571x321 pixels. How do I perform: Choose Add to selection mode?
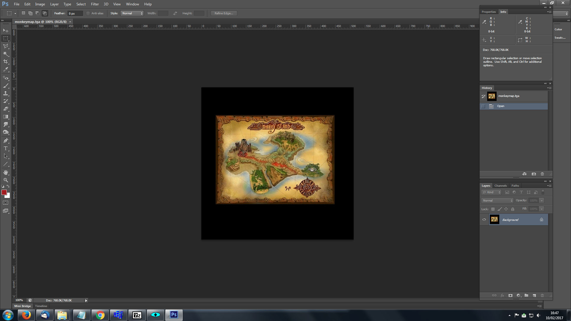pyautogui.click(x=30, y=13)
